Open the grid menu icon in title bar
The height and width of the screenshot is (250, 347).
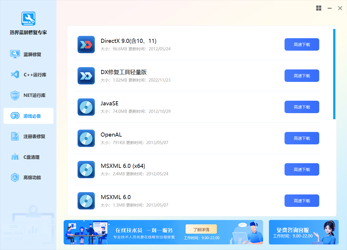pyautogui.click(x=319, y=8)
